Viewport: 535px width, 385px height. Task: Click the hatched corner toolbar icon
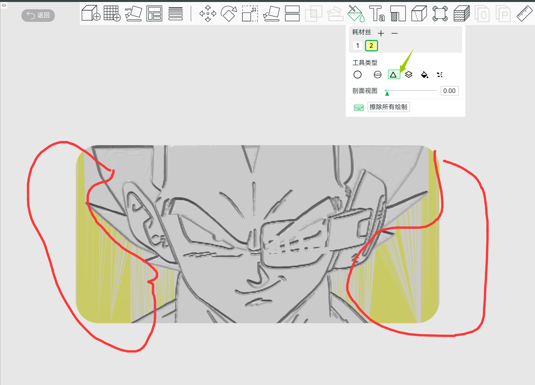point(398,14)
